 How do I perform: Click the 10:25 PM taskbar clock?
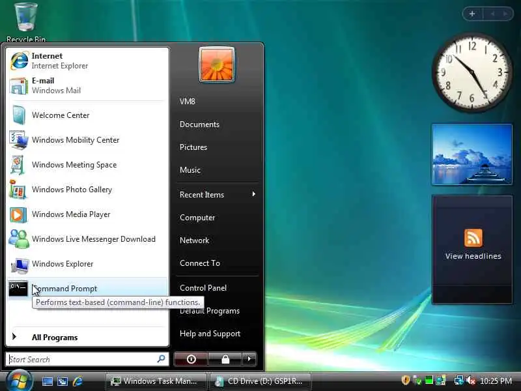pos(496,381)
